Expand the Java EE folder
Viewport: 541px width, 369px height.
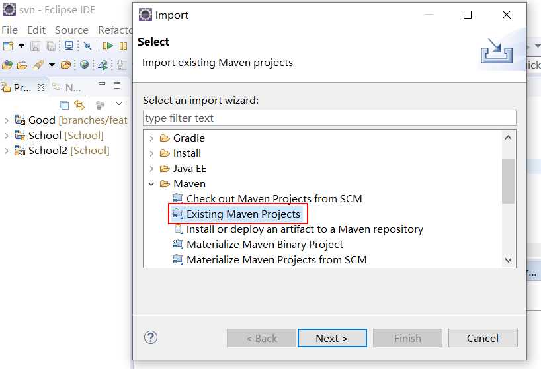click(x=151, y=169)
